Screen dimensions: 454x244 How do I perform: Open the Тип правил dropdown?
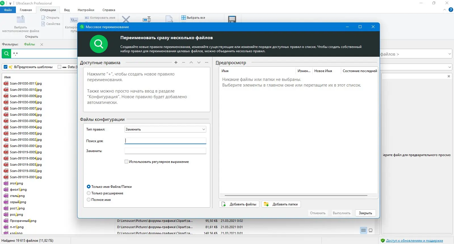(x=165, y=129)
